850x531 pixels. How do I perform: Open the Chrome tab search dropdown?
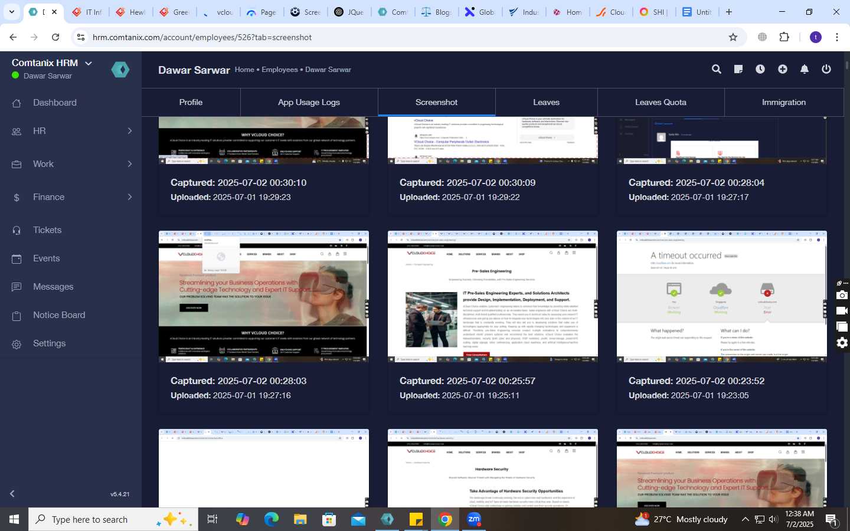point(11,12)
